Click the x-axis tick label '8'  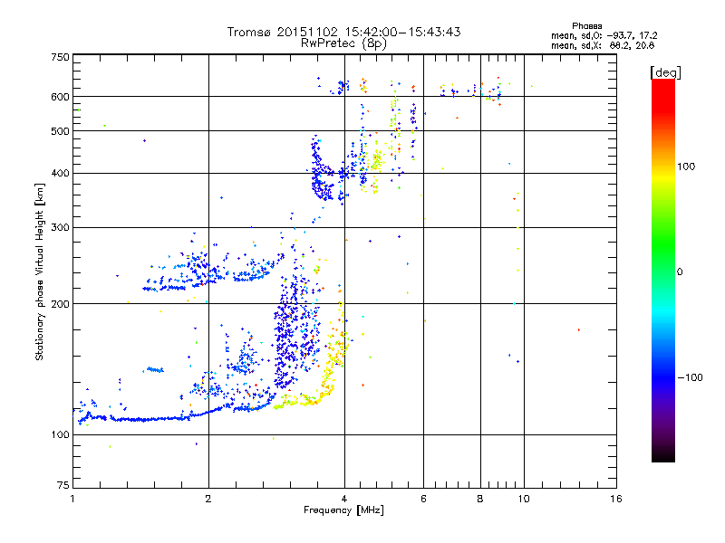(480, 499)
